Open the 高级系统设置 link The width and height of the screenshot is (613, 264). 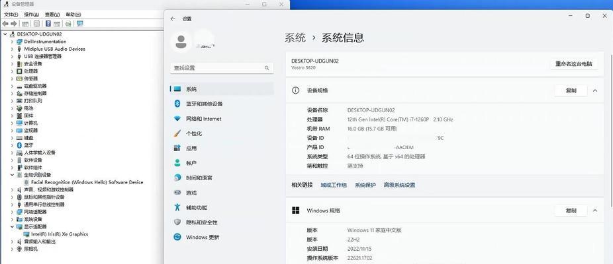tap(399, 185)
